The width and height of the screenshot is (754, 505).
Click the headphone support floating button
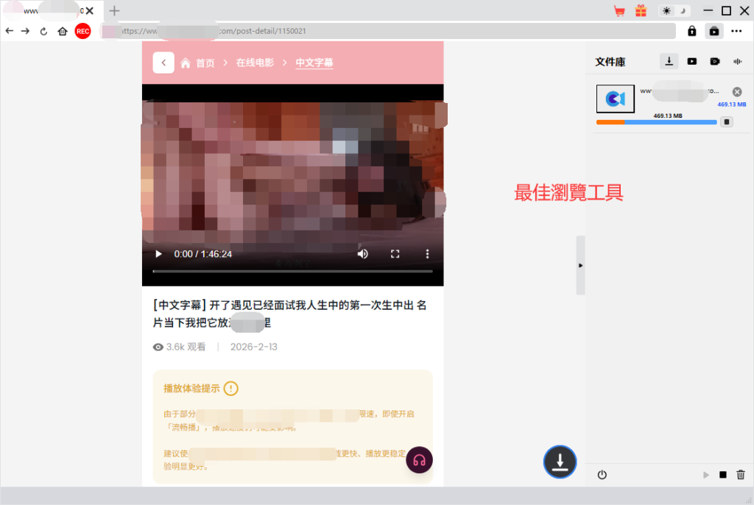click(x=419, y=460)
